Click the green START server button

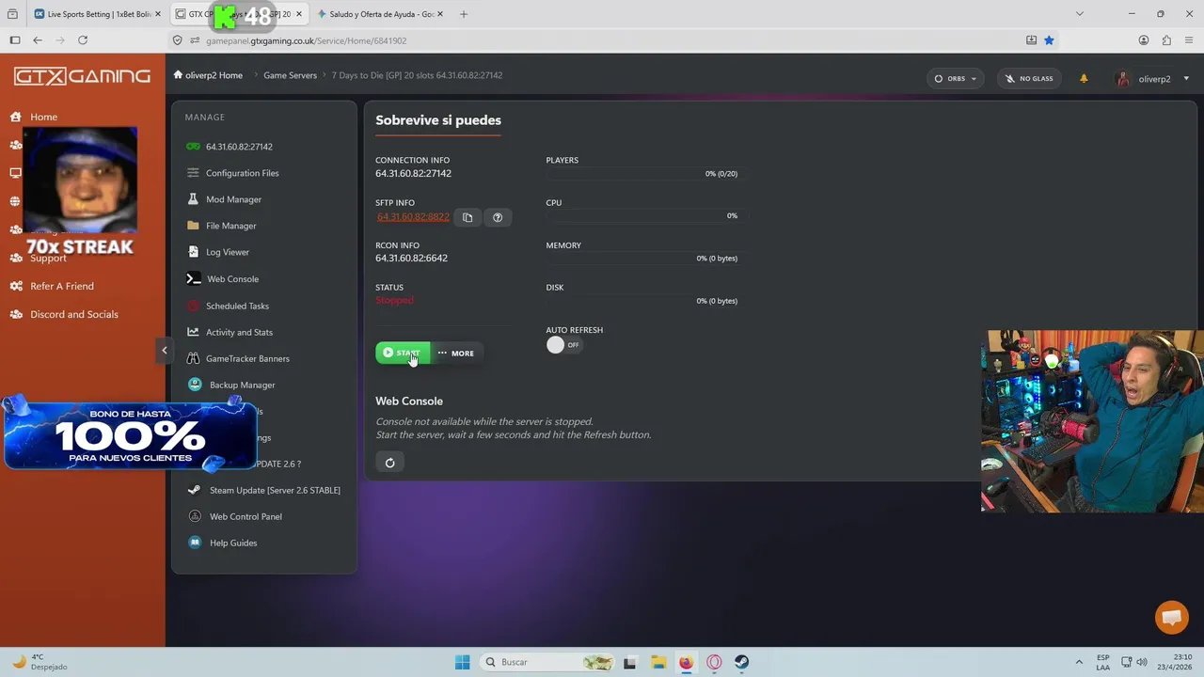pos(403,353)
